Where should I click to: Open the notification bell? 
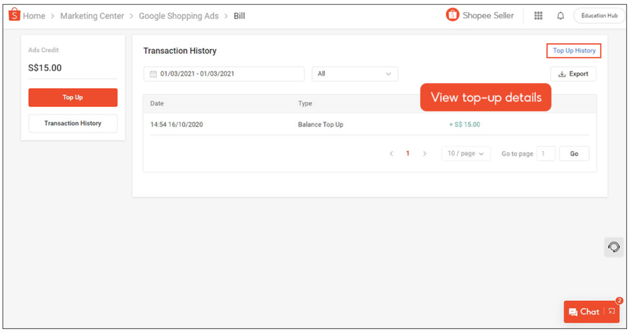pyautogui.click(x=561, y=15)
